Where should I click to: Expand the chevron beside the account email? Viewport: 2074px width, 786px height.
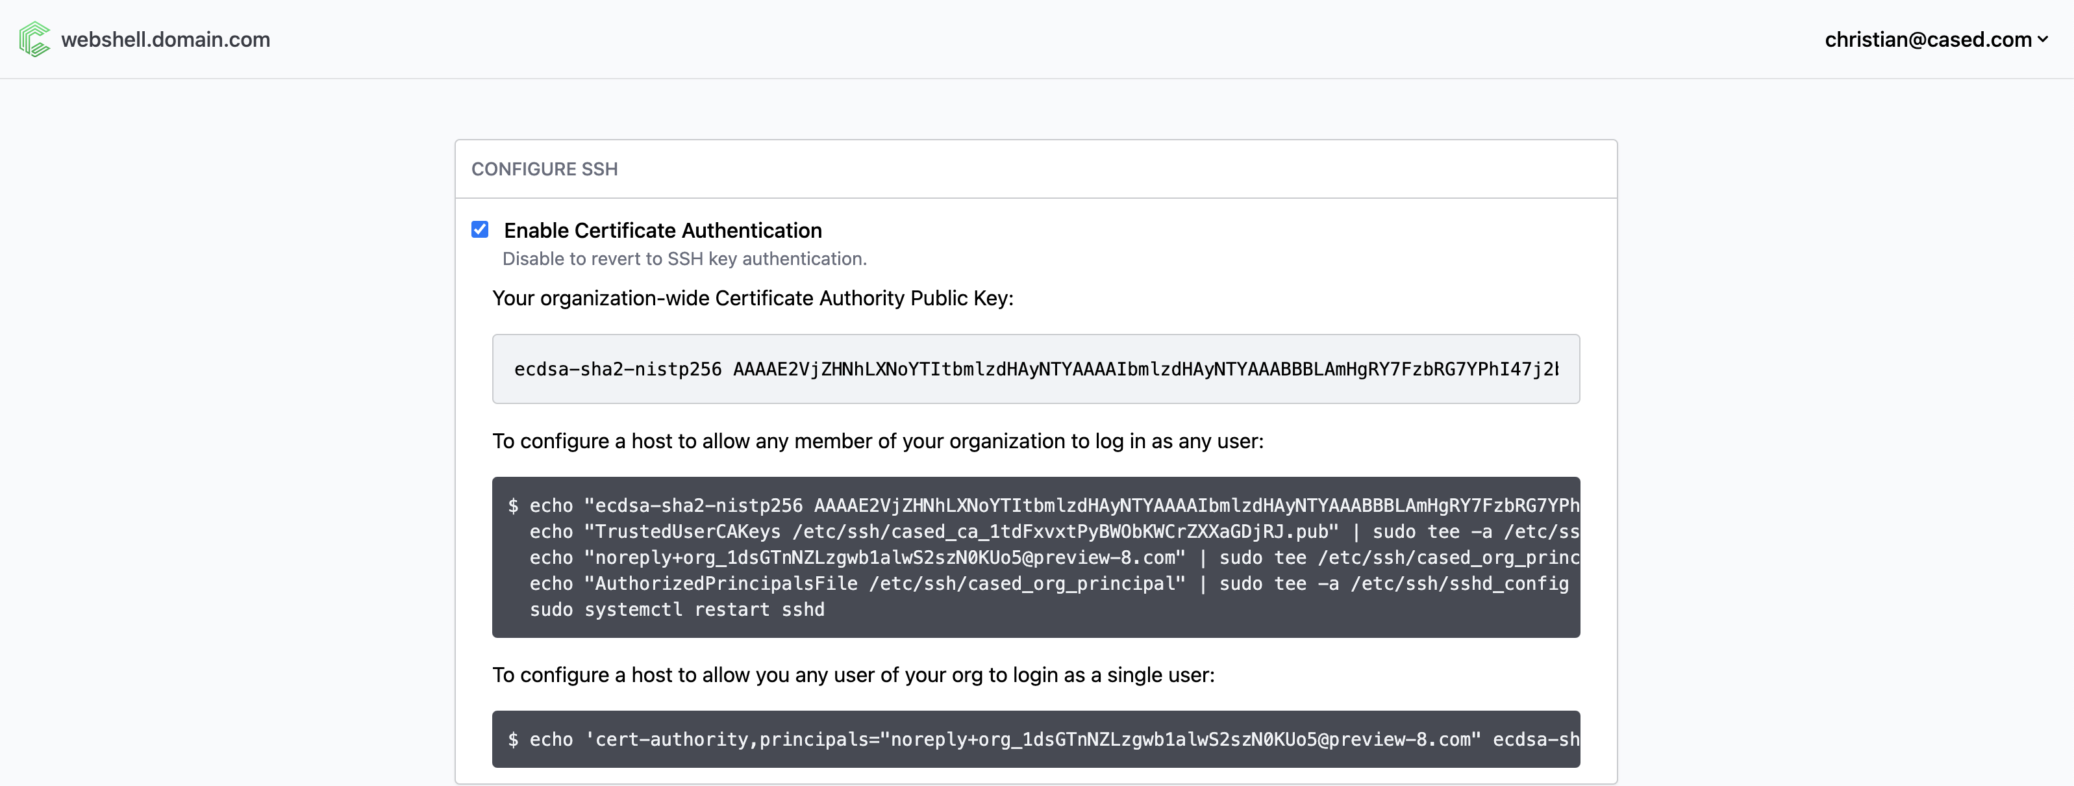2043,40
